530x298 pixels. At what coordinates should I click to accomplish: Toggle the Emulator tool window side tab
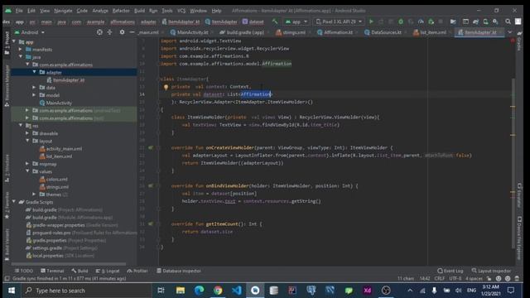[x=519, y=195]
